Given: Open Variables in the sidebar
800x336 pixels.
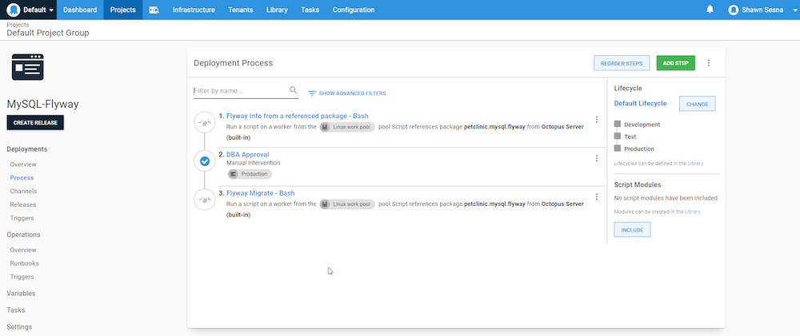Looking at the screenshot, I should click(x=21, y=293).
